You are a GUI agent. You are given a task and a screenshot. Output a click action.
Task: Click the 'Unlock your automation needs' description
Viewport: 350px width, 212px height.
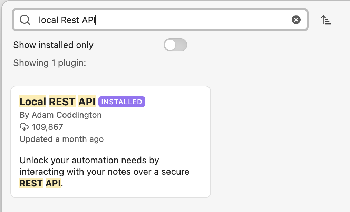click(x=105, y=172)
